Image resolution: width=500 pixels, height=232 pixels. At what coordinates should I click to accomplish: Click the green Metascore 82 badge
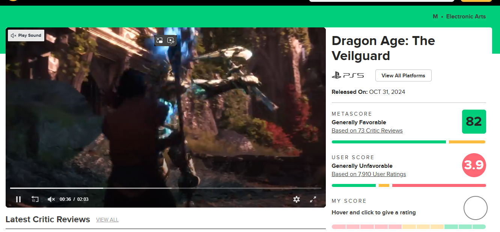pos(474,122)
